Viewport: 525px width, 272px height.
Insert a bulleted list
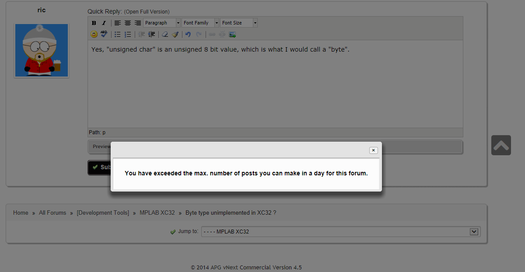[118, 34]
